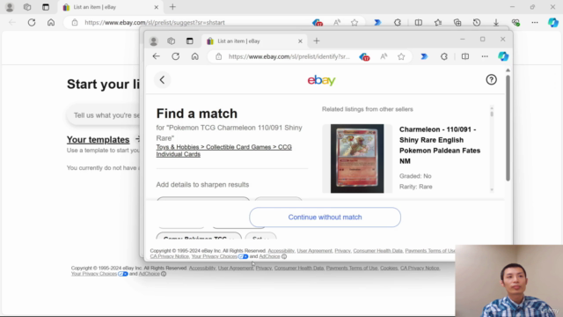
Task: Open Extensions puzzle icon in back window
Action: pos(398,22)
